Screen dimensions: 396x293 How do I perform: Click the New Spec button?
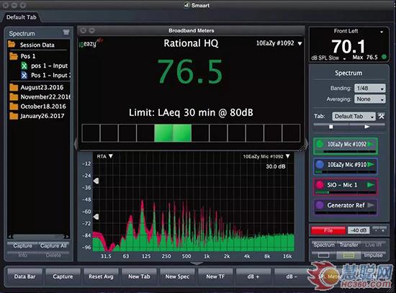[177, 276]
